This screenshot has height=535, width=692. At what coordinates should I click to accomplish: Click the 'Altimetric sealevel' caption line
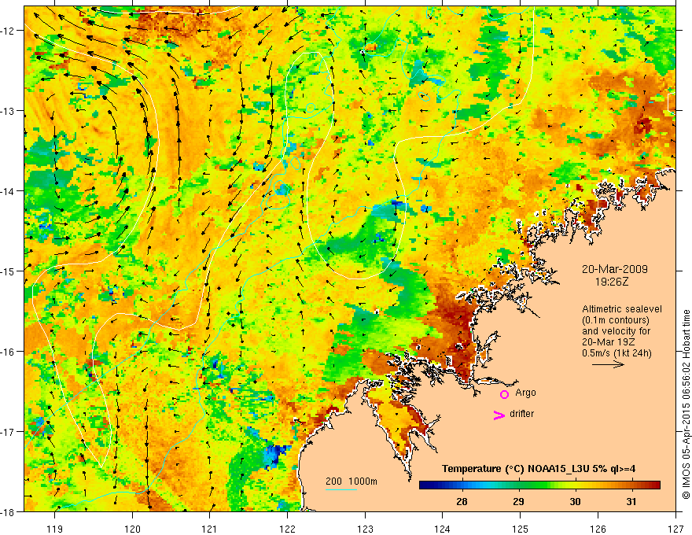tap(622, 309)
